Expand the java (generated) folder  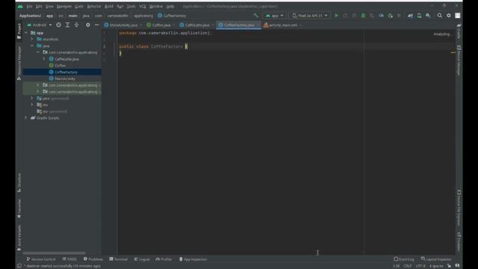[x=32, y=98]
